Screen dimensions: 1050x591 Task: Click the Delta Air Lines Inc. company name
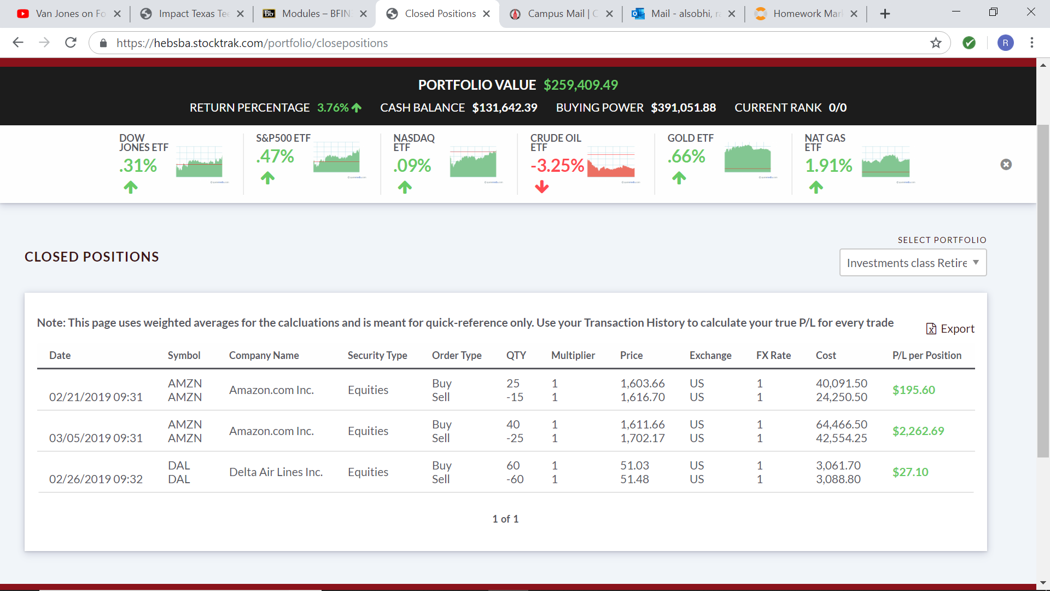point(276,472)
